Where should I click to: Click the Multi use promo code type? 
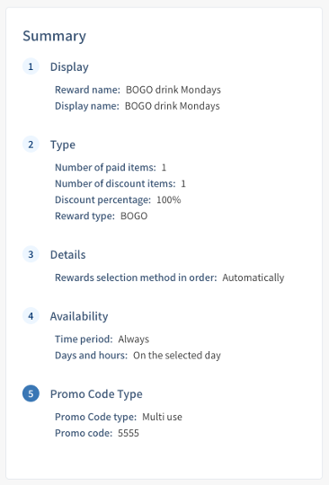tap(162, 417)
